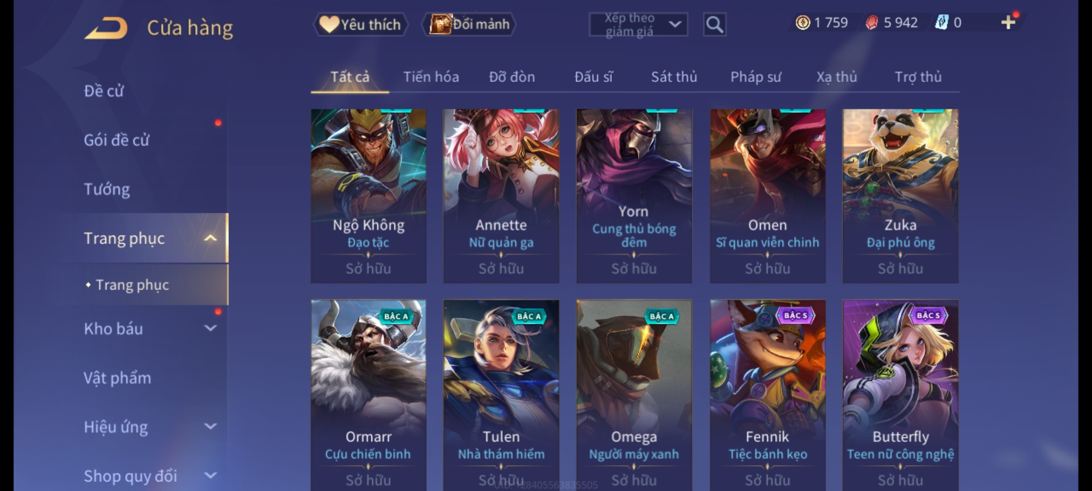Expand the Hiệu ứng sidebar section
Image resolution: width=1092 pixels, height=491 pixels.
coord(210,426)
